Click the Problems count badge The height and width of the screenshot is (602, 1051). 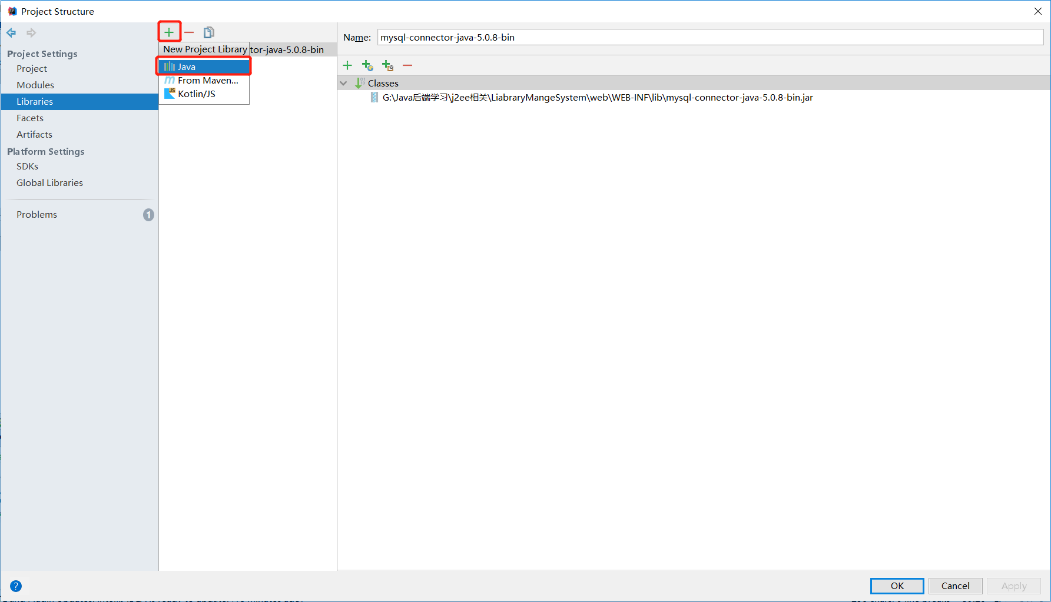point(148,215)
